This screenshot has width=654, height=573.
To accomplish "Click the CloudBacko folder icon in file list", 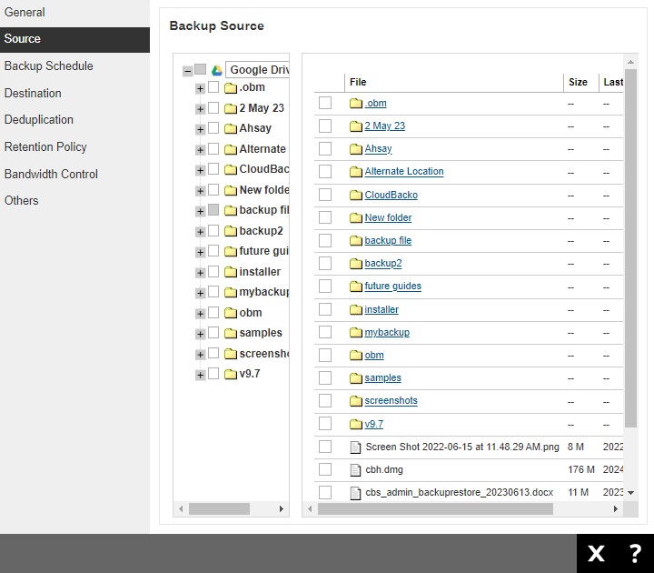I will pyautogui.click(x=356, y=195).
